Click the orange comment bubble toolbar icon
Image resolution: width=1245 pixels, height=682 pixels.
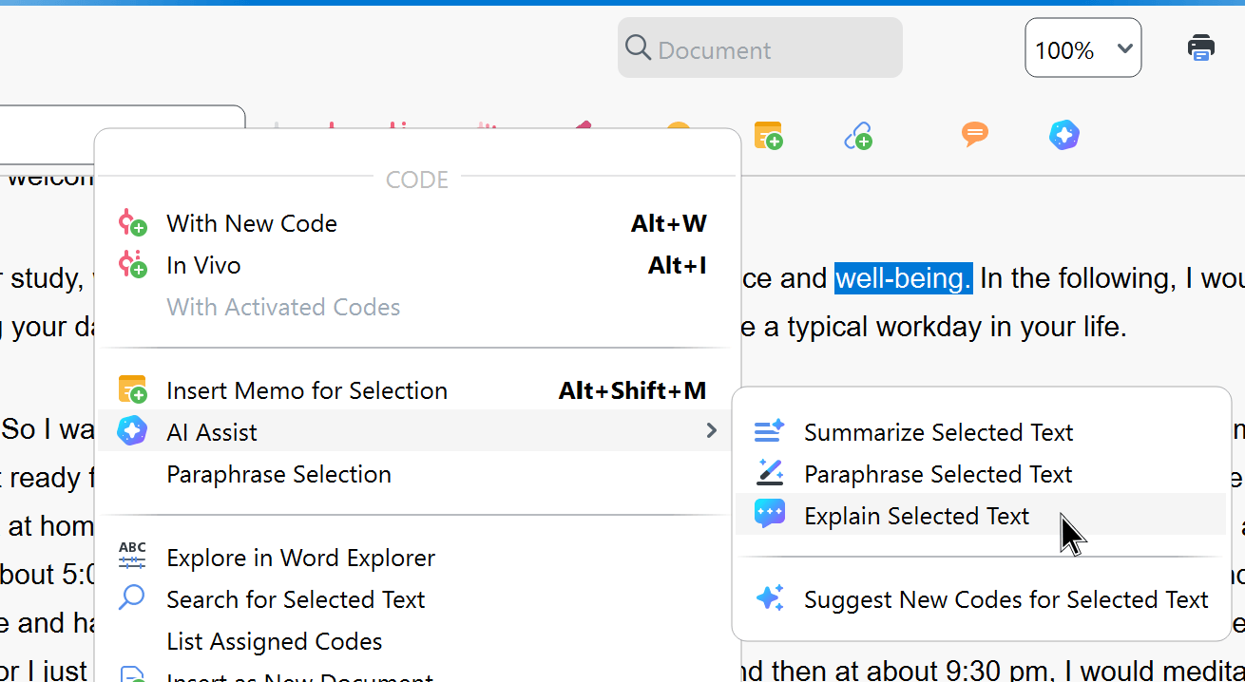(x=974, y=135)
